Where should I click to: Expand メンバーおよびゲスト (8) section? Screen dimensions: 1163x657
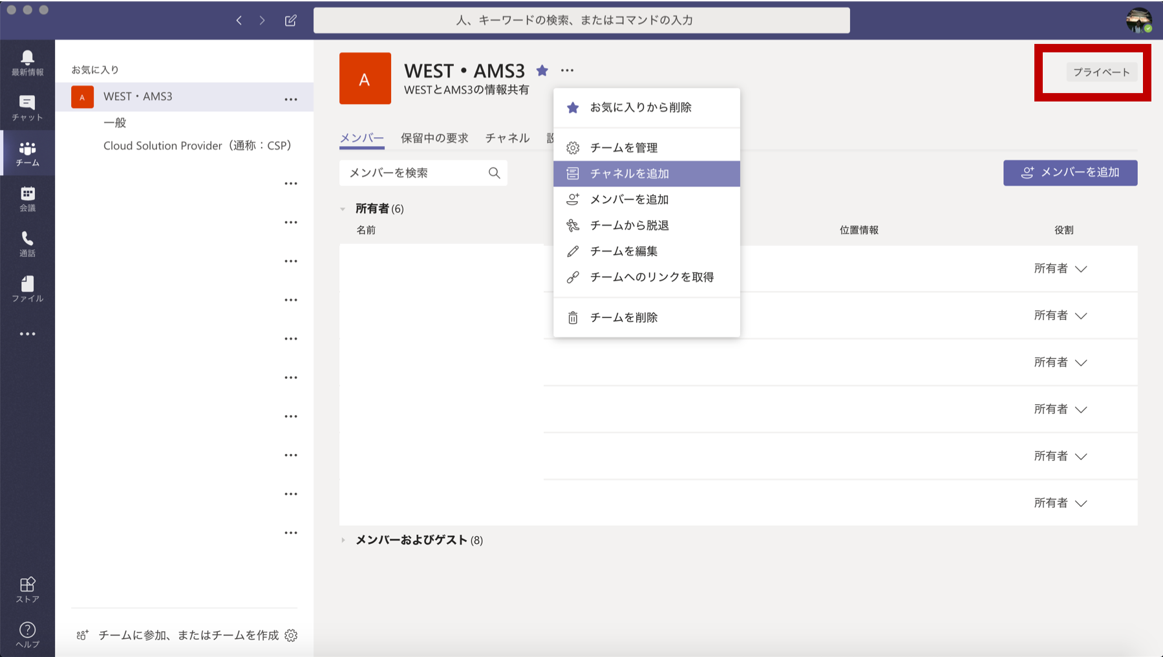pyautogui.click(x=343, y=540)
